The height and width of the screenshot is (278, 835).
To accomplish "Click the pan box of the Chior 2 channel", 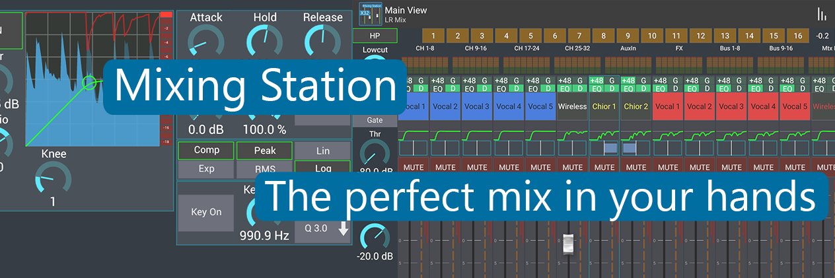I will tap(636, 149).
